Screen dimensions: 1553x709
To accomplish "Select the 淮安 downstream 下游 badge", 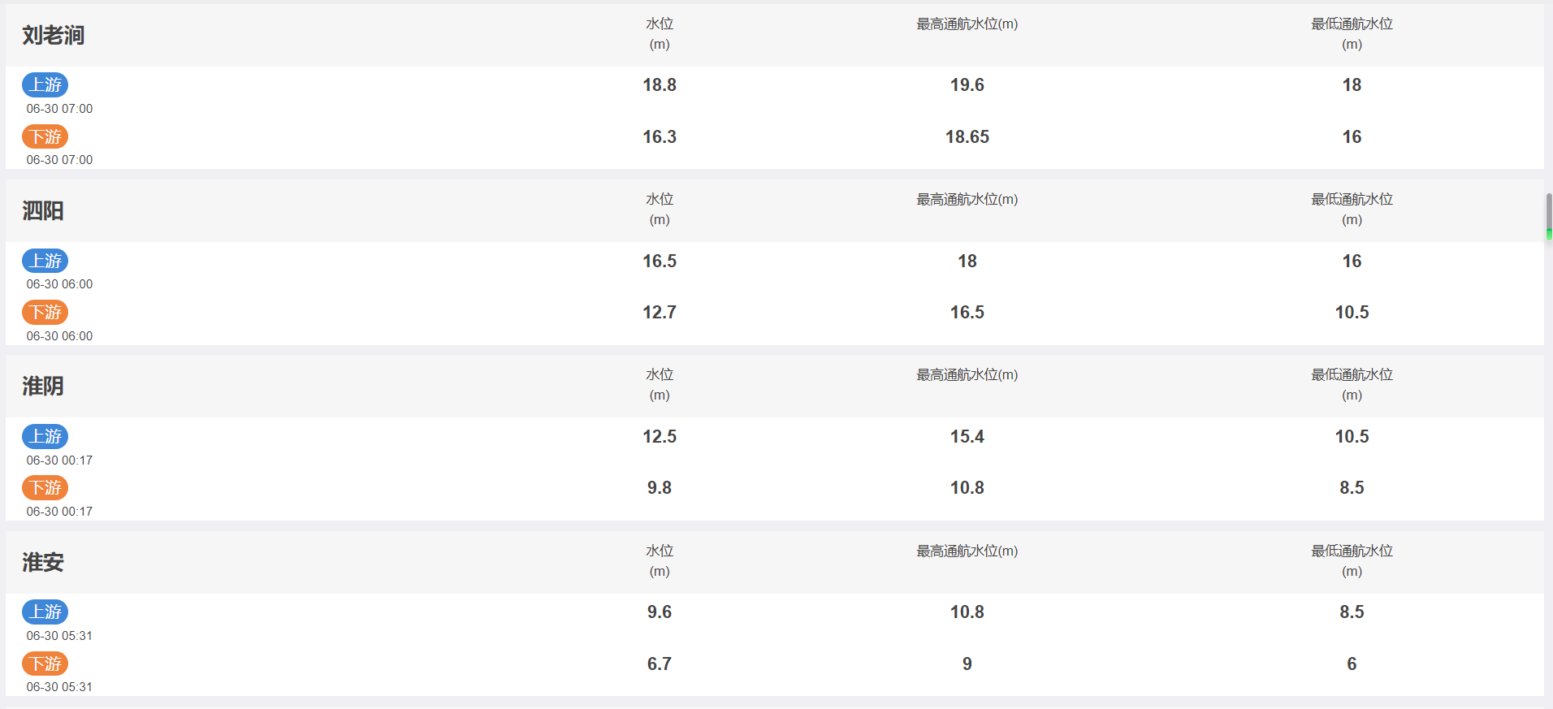I will (45, 664).
